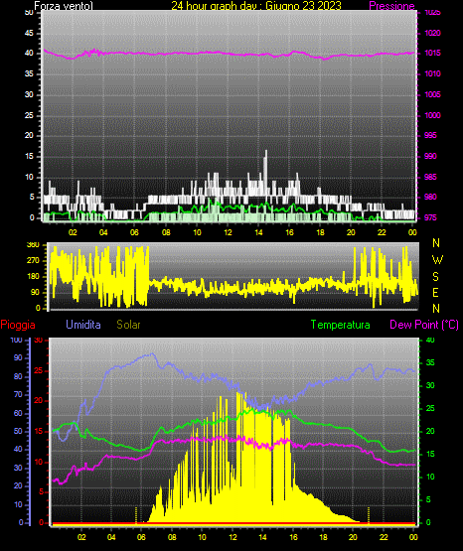Select the red Pioggia legend label
The image size is (463, 551).
point(18,325)
